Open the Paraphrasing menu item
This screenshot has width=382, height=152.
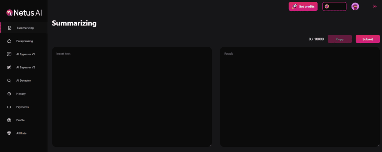(x=25, y=41)
